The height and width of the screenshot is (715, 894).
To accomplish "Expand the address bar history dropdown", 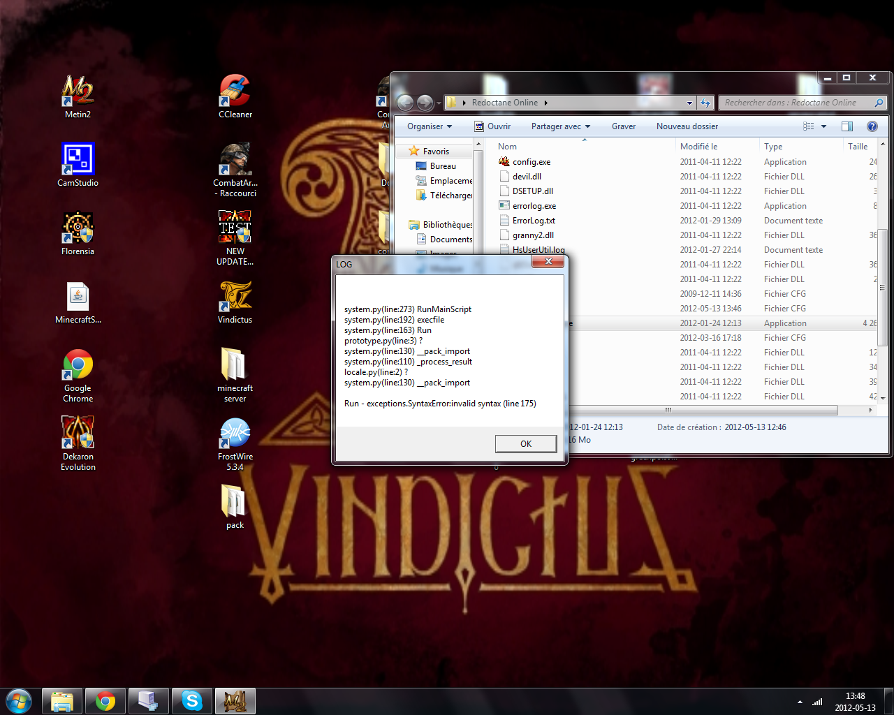I will click(x=689, y=103).
